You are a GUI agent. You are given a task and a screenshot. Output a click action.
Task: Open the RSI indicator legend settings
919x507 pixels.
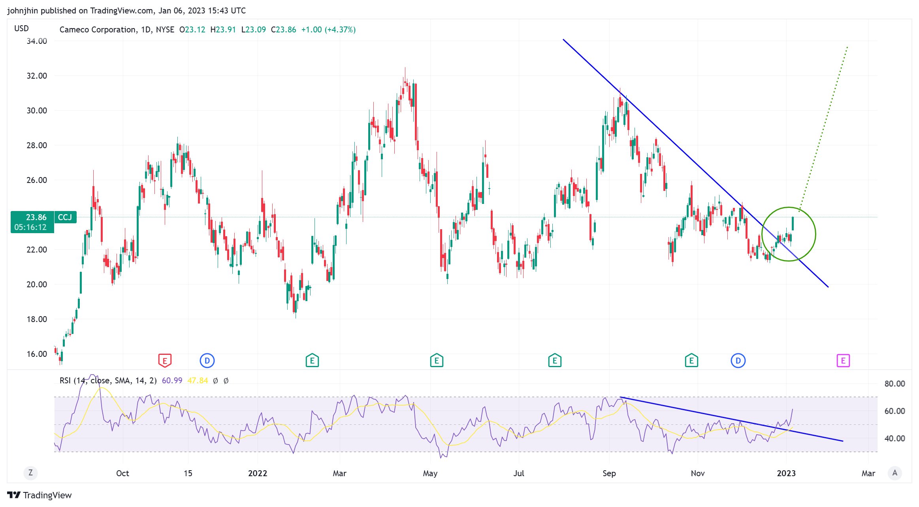pyautogui.click(x=108, y=381)
